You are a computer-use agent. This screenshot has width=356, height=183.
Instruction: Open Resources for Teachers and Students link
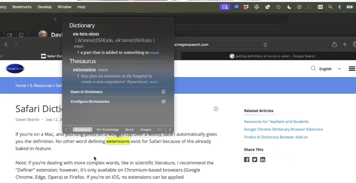tap(276, 121)
